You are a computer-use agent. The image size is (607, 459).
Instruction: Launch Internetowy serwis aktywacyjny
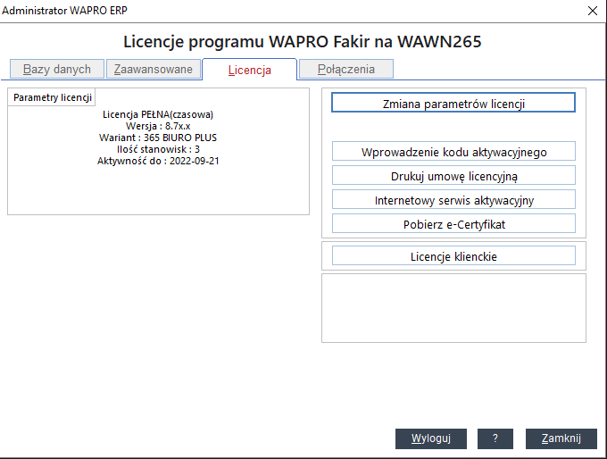453,199
